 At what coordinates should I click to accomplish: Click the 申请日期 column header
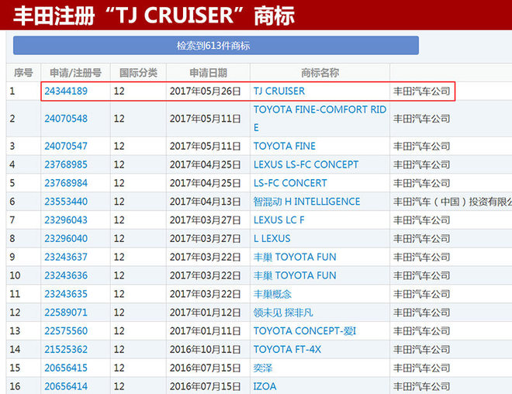point(208,72)
